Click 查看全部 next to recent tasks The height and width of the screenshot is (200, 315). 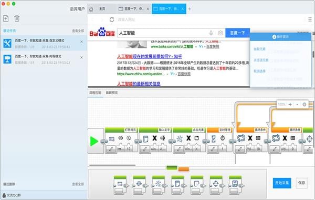coord(78,31)
